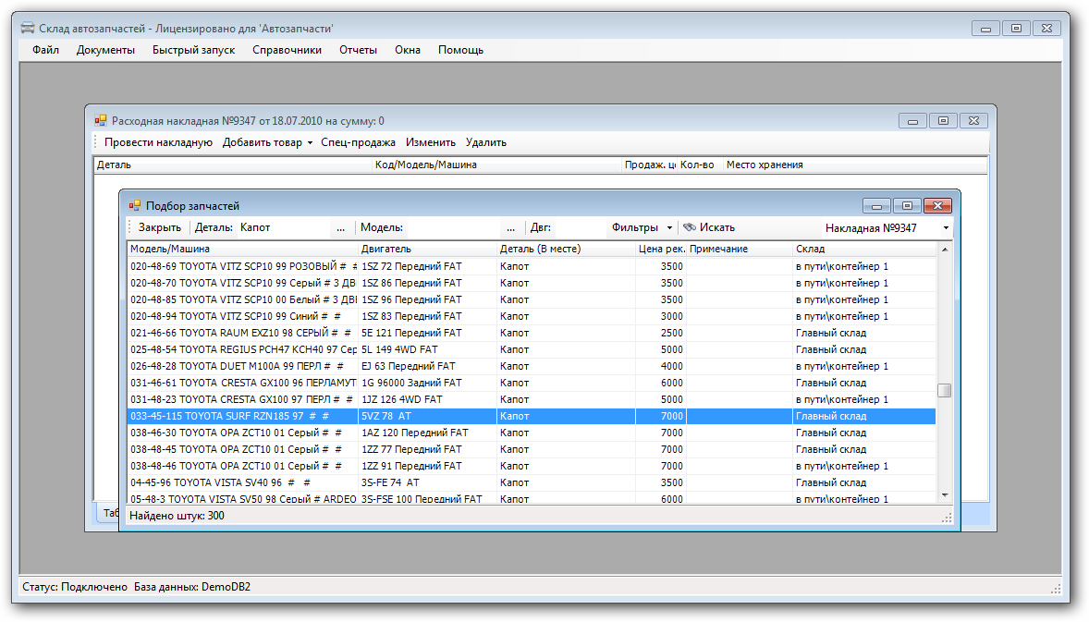This screenshot has height=622, width=1089.
Task: Click the ellipsis button next to Модель field
Action: point(510,227)
